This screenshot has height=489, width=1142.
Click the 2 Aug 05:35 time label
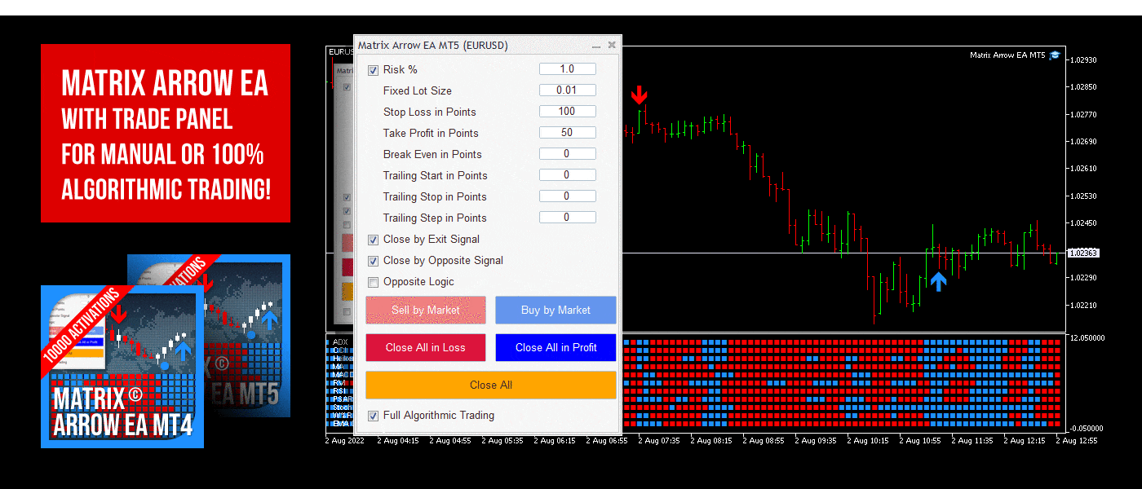[502, 441]
